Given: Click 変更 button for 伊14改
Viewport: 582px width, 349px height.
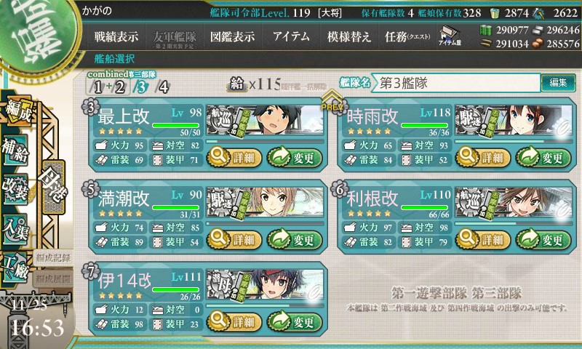Looking at the screenshot, I should pyautogui.click(x=295, y=321).
